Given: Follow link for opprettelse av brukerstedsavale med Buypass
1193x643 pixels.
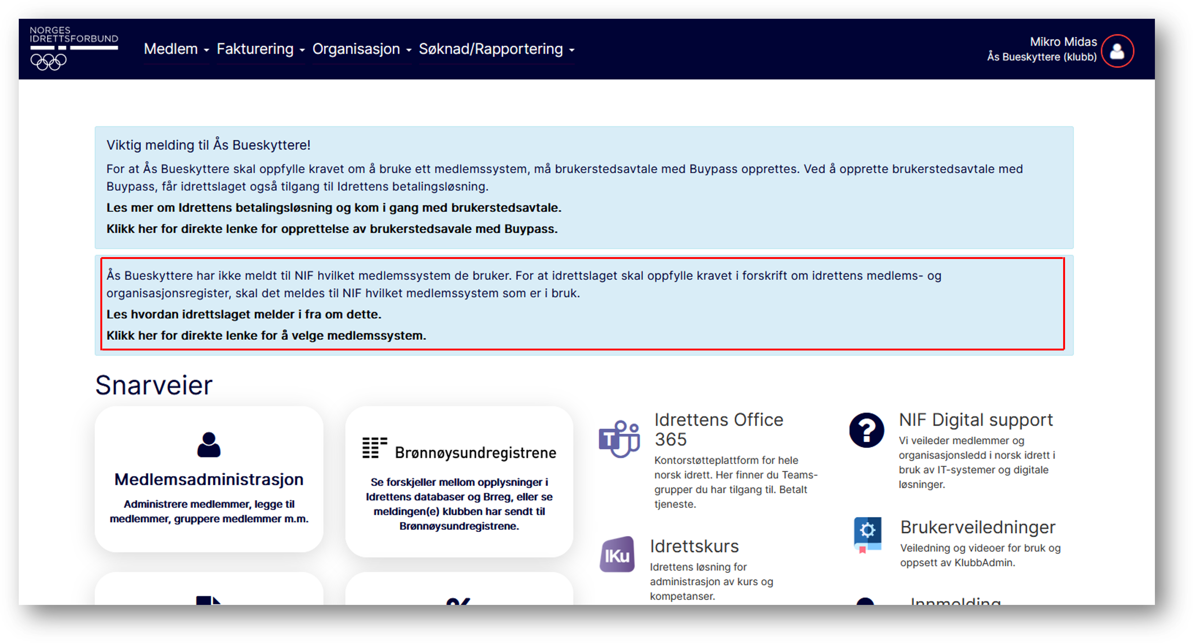Looking at the screenshot, I should pyautogui.click(x=332, y=229).
